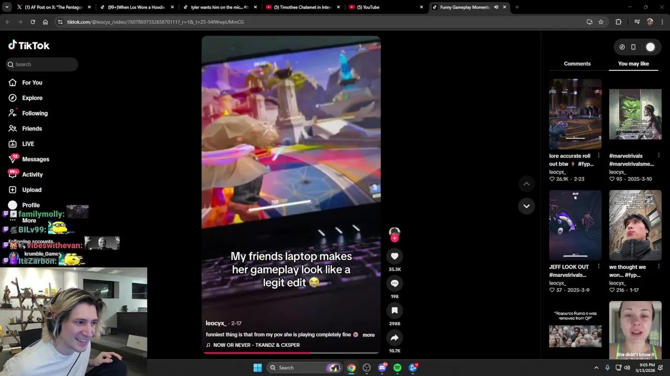
Task: Seek on the video progress bar
Action: pyautogui.click(x=291, y=352)
